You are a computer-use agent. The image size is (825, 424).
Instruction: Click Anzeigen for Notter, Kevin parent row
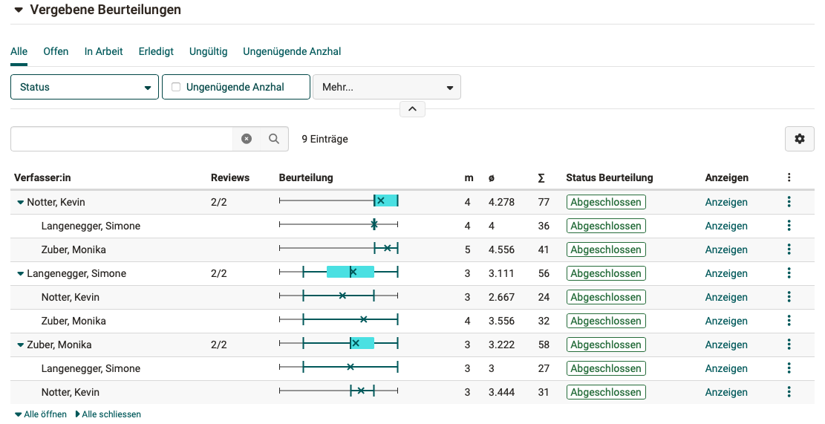click(x=725, y=202)
